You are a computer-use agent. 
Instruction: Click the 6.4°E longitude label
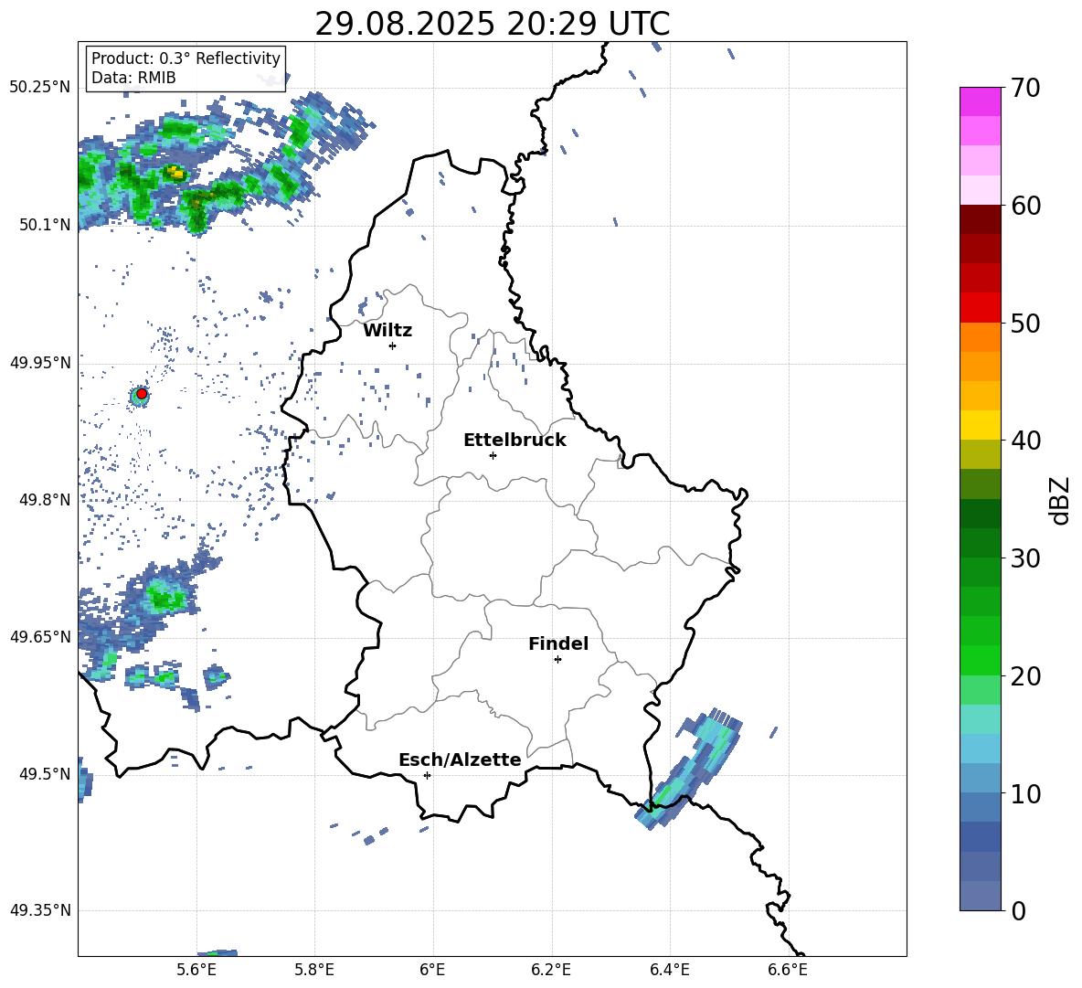click(x=669, y=970)
